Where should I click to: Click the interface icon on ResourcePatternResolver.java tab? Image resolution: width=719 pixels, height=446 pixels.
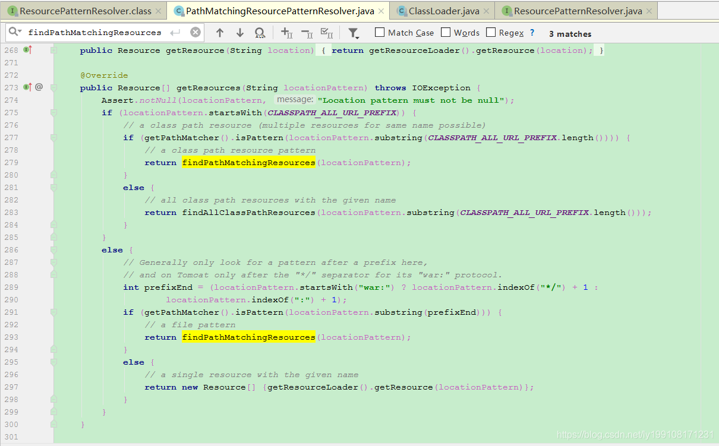coord(506,11)
